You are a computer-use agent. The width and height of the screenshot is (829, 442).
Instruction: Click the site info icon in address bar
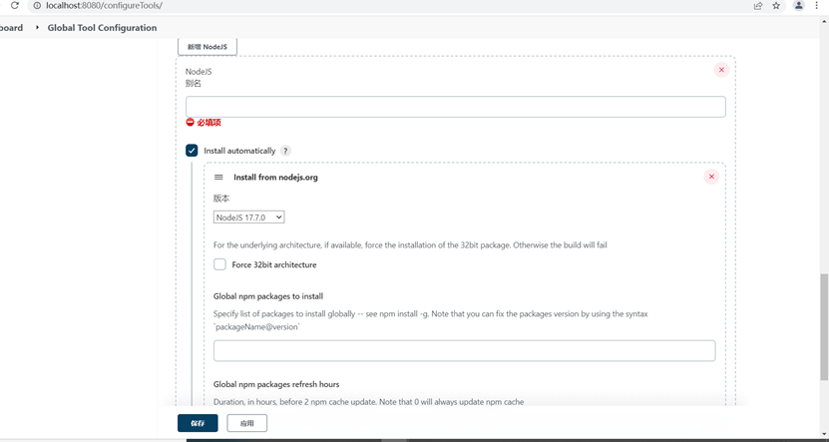coord(37,6)
